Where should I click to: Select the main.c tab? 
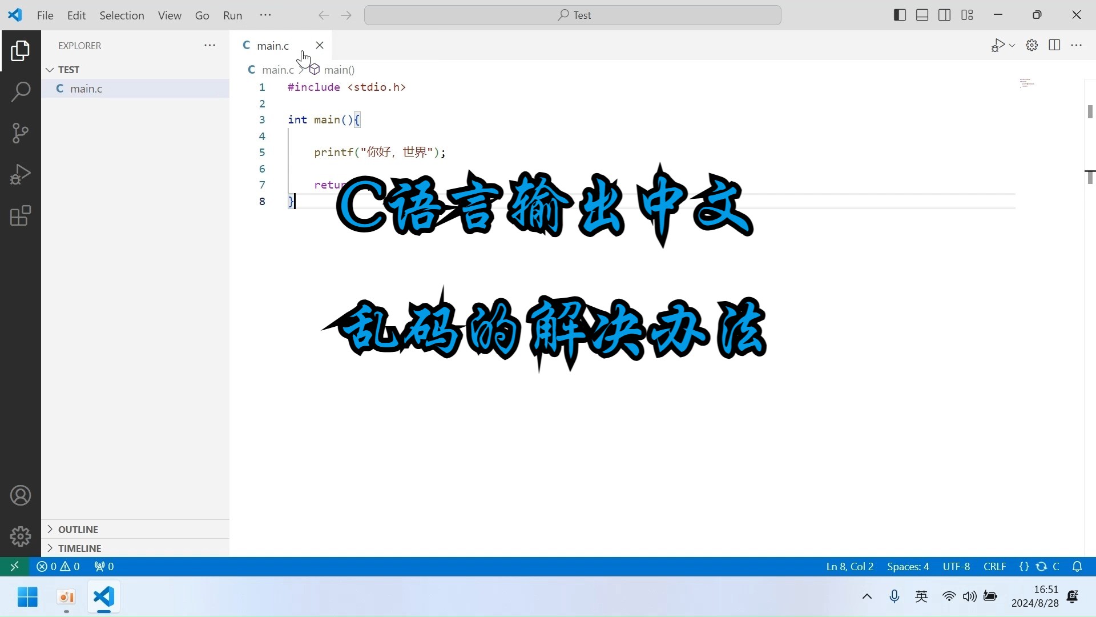tap(272, 45)
